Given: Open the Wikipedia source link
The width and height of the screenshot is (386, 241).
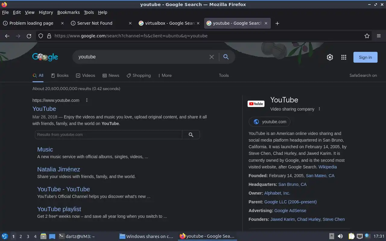Looking at the screenshot, I should click(x=327, y=167).
